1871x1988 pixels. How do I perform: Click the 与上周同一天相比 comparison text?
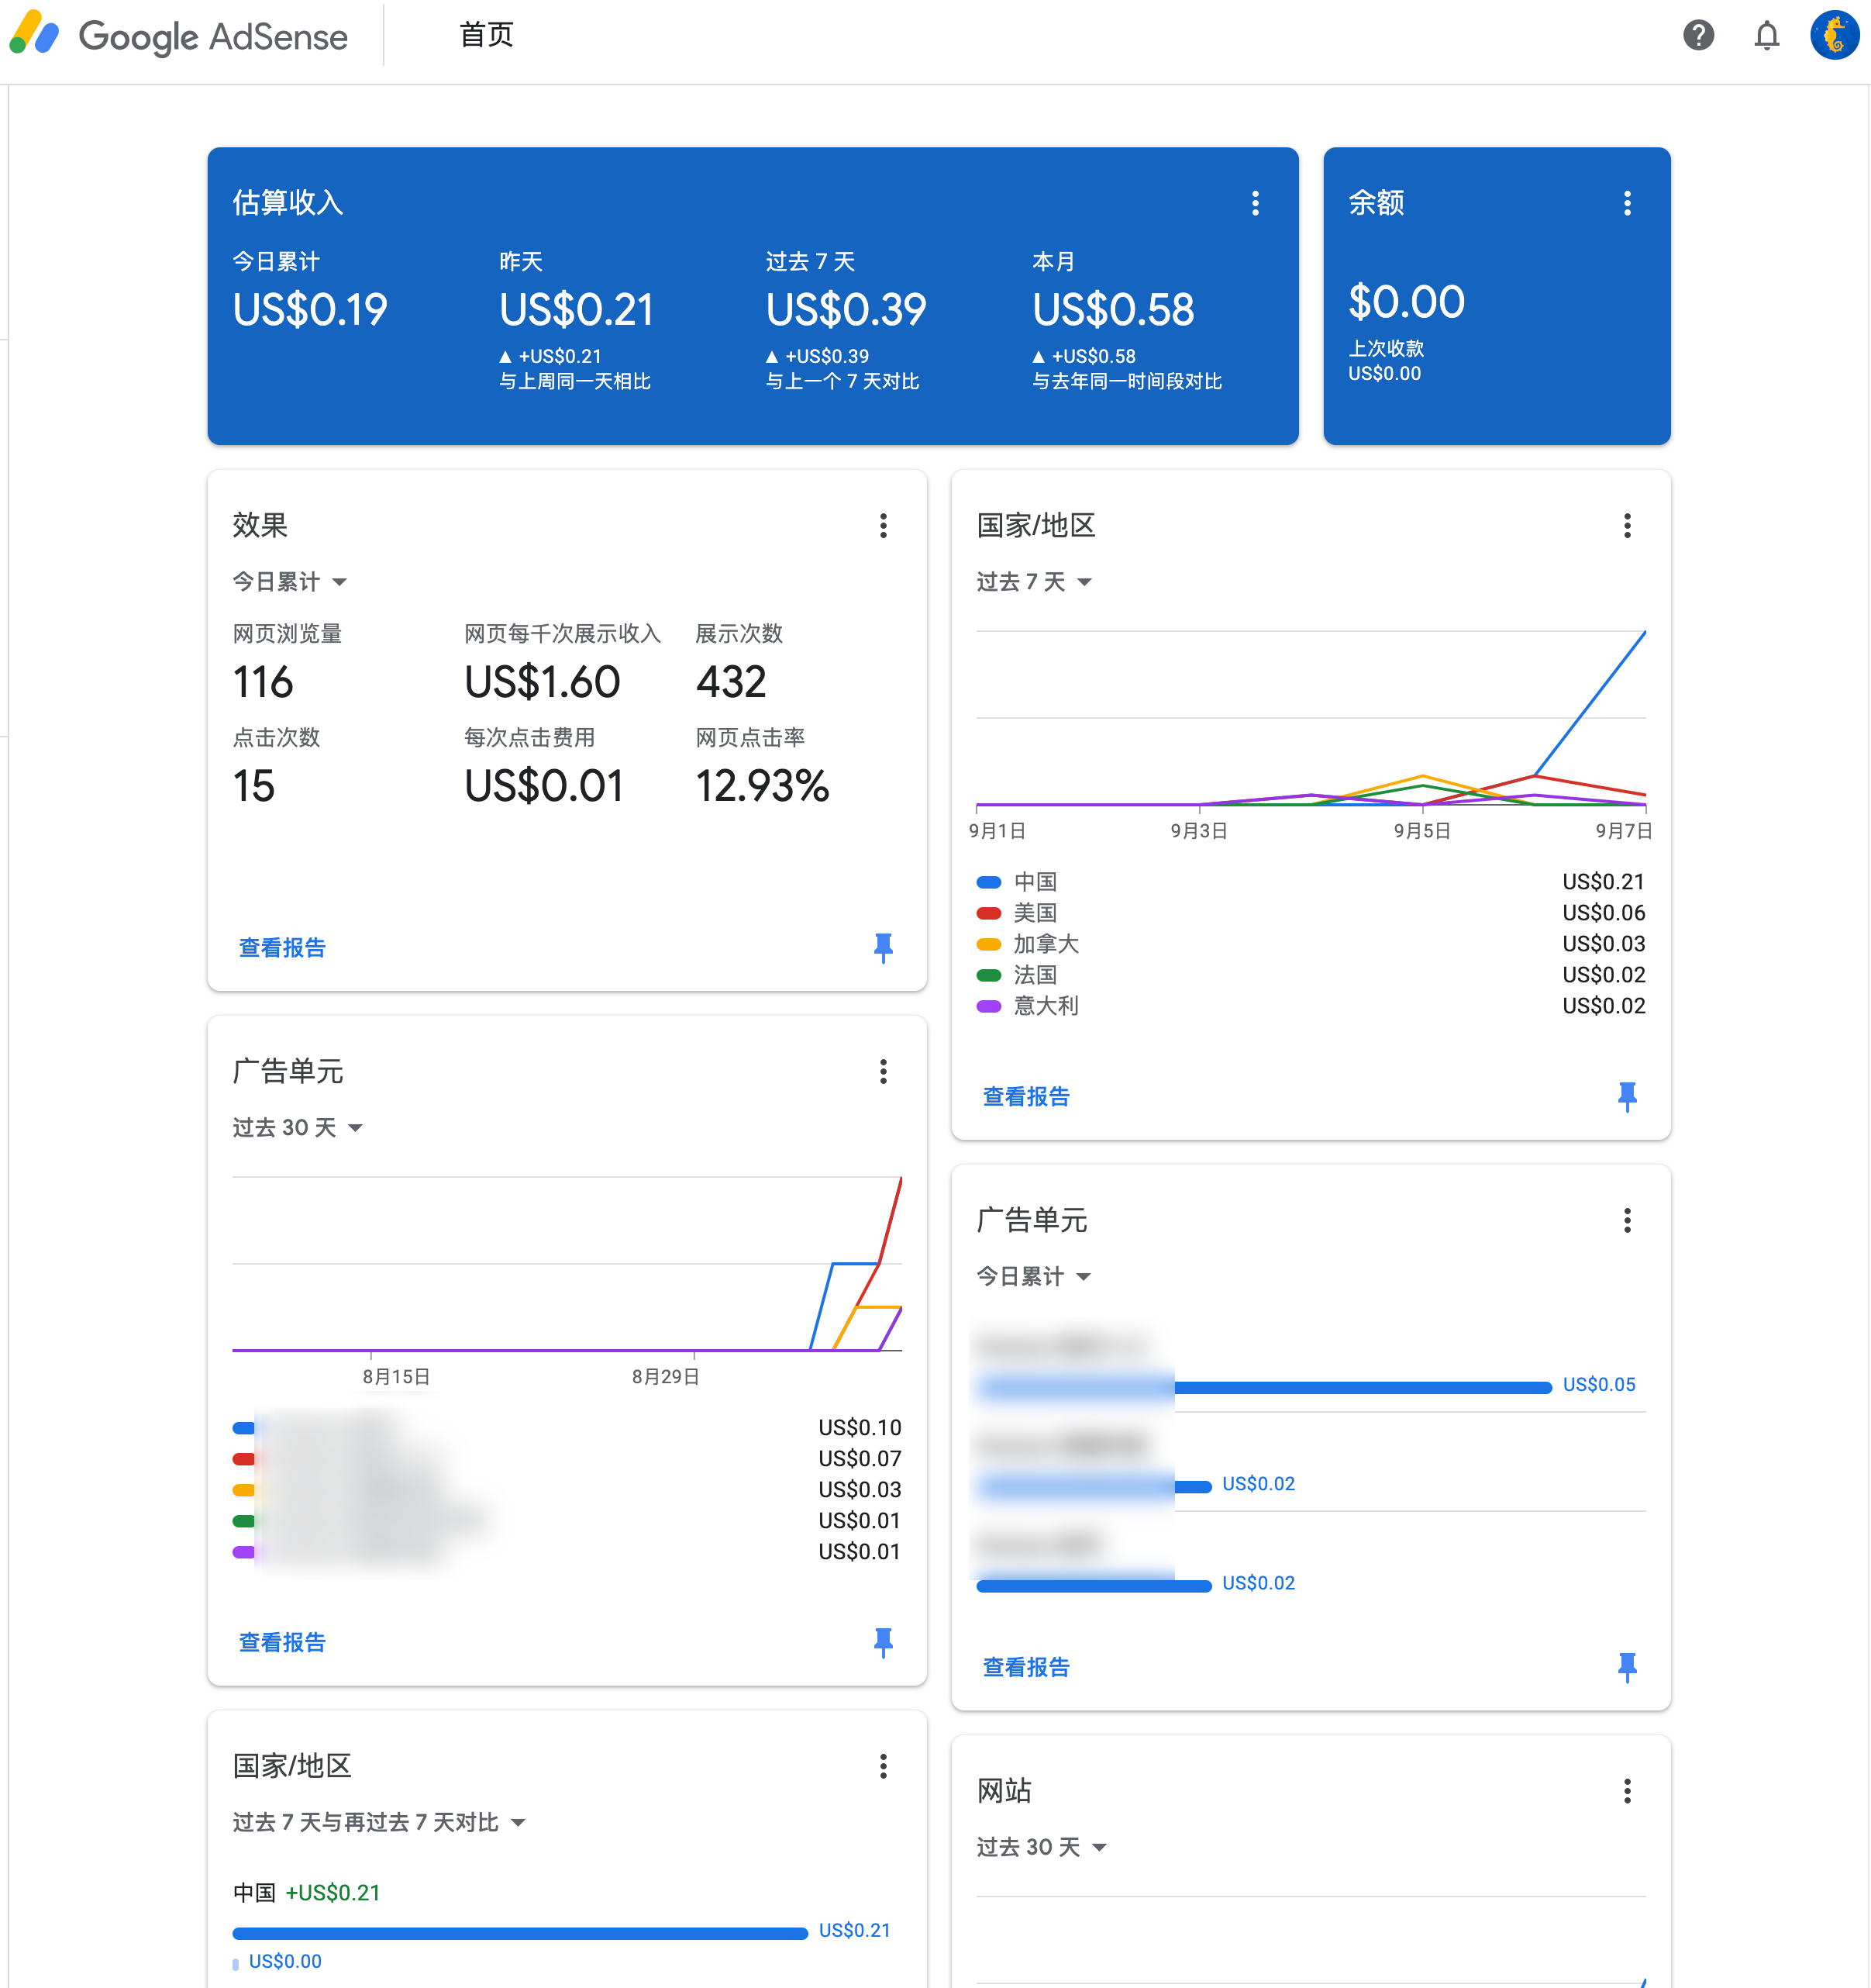tap(574, 382)
